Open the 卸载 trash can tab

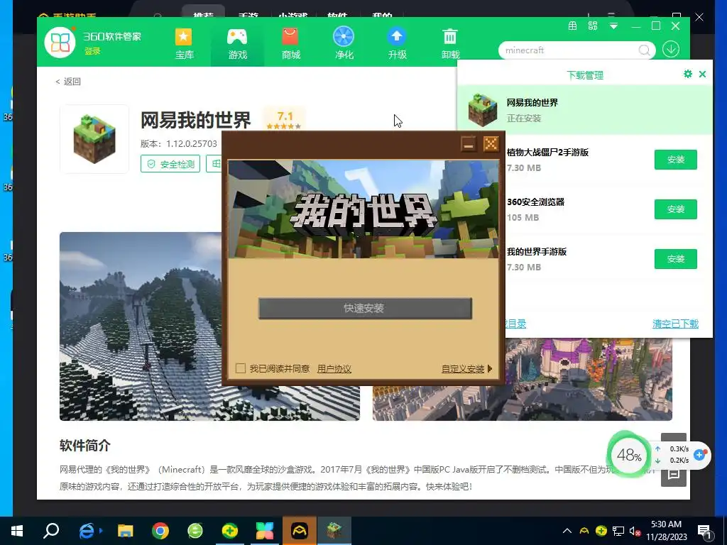[x=450, y=44]
